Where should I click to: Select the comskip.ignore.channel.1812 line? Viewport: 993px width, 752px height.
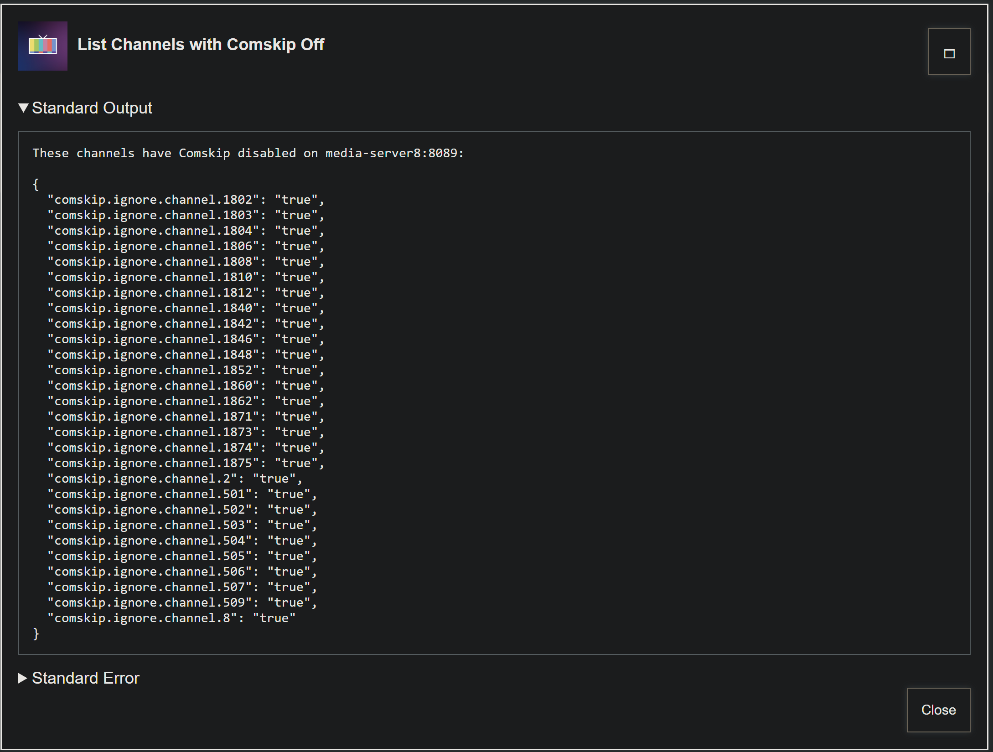pos(186,293)
